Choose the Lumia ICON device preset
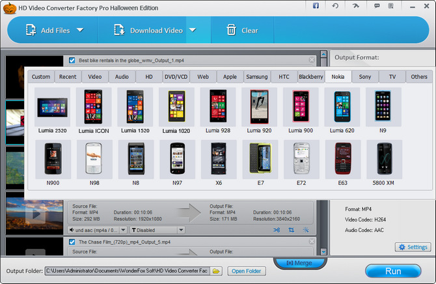Viewport: 436px width, 284px height. click(94, 111)
